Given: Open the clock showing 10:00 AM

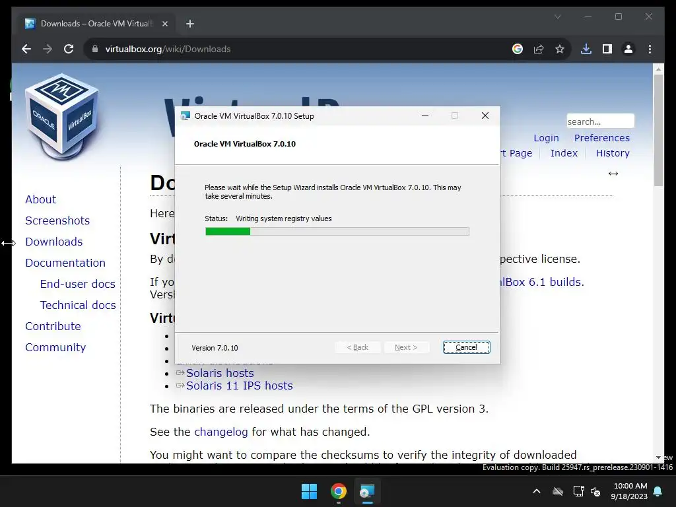Looking at the screenshot, I should pos(629,491).
